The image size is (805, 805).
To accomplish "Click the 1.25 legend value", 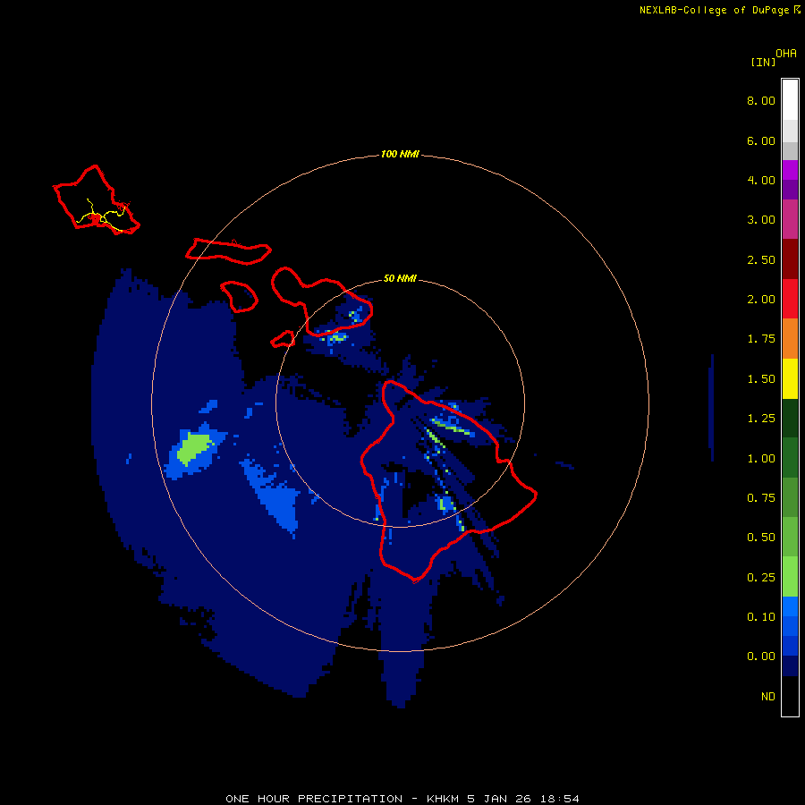I will (761, 419).
